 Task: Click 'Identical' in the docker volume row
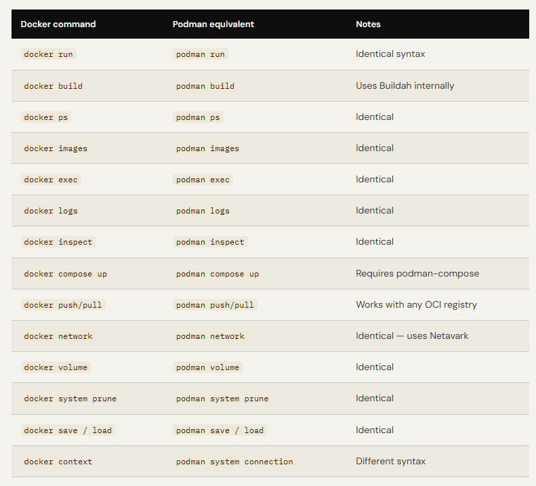tap(375, 367)
